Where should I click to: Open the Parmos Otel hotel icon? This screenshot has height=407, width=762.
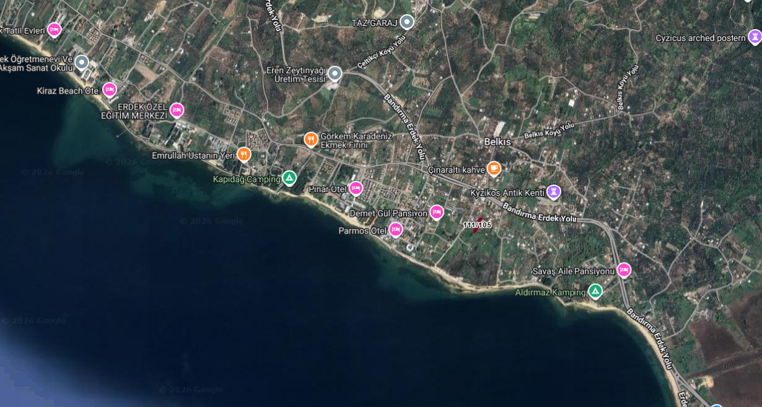tap(395, 230)
